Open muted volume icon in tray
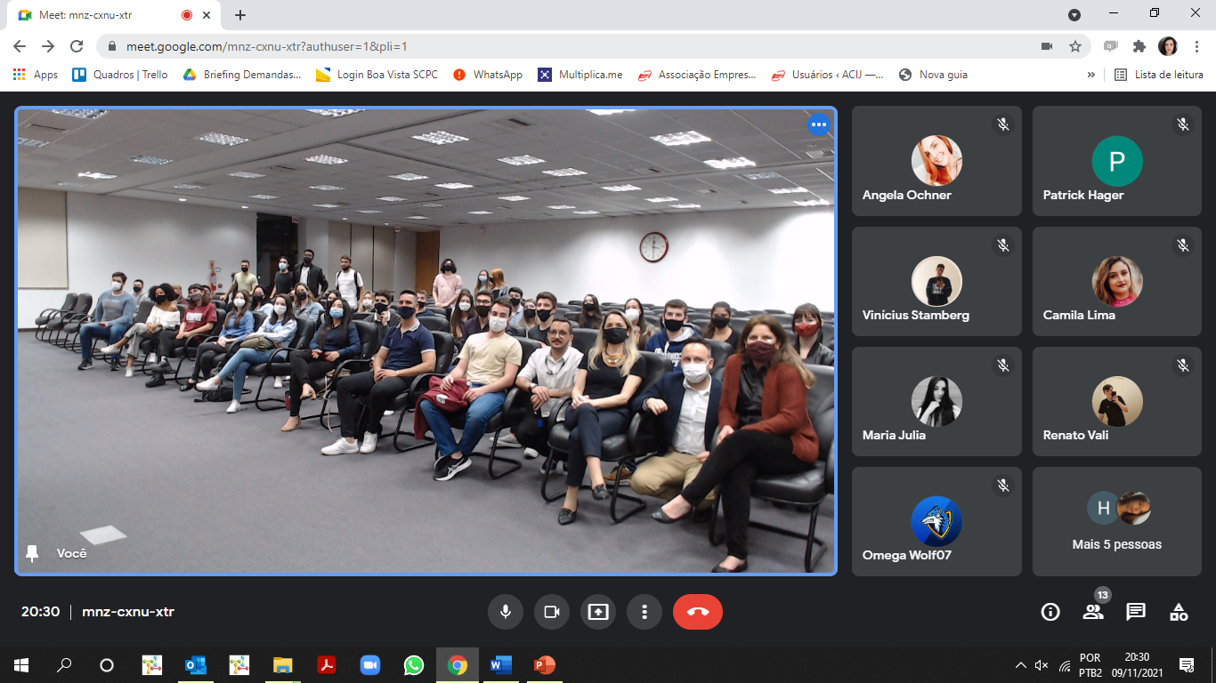Screen dimensions: 1216x683 point(1042,664)
